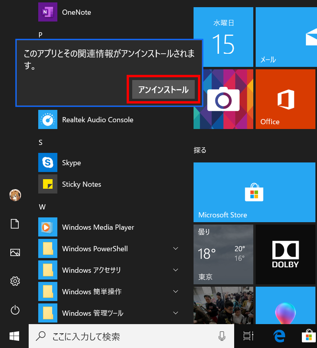Click the ここに入力して検索 search box

(x=131, y=336)
